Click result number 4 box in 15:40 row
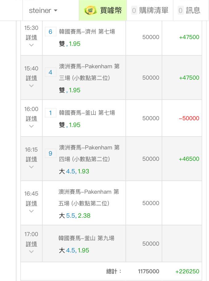209x281 pixels. click(x=50, y=72)
